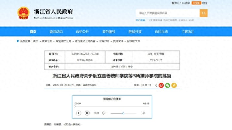This screenshot has width=232, height=130.
Task: Click the site title 浙江省人民政府
Action: tap(53, 12)
